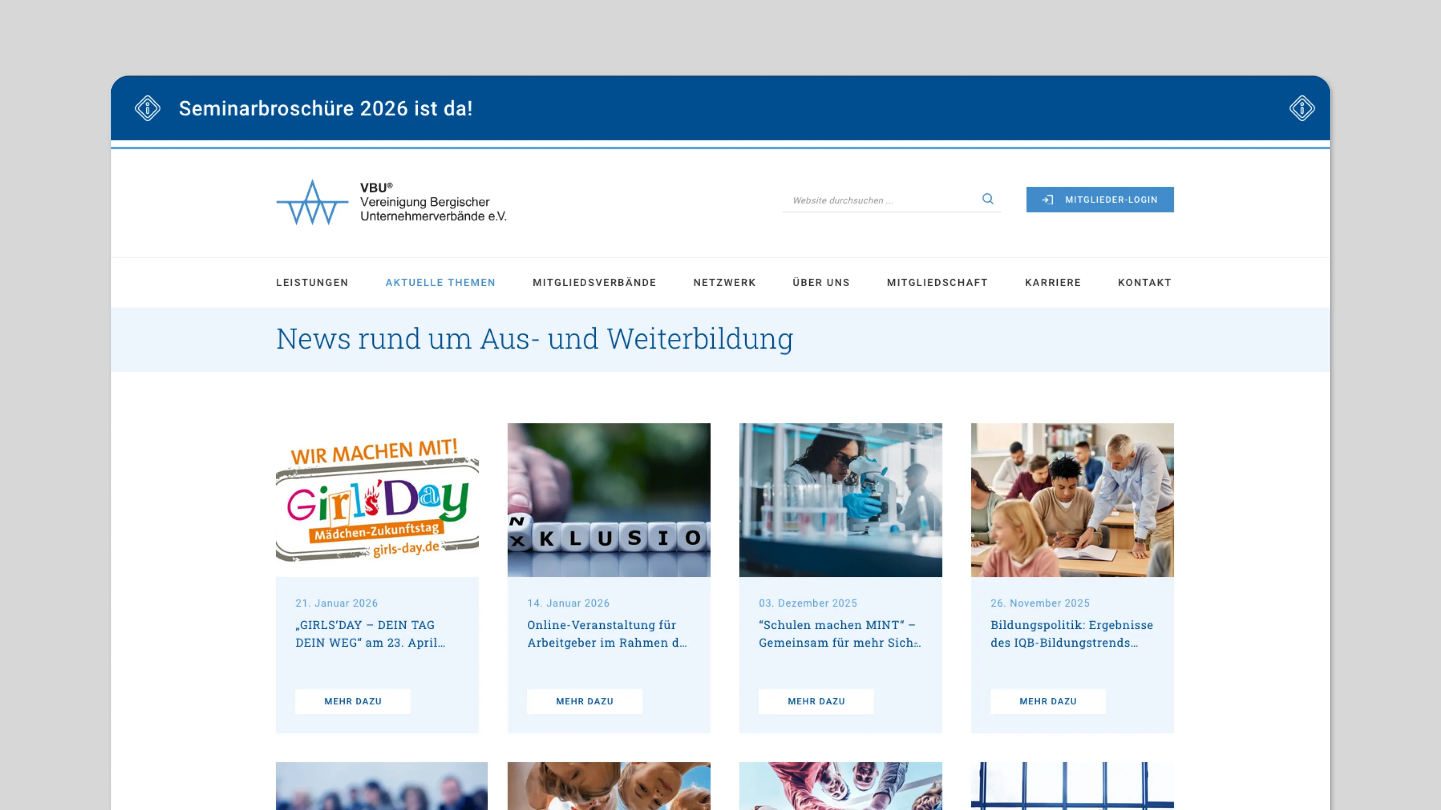Open the KONTAKT menu item
Image resolution: width=1441 pixels, height=810 pixels.
[x=1144, y=283]
